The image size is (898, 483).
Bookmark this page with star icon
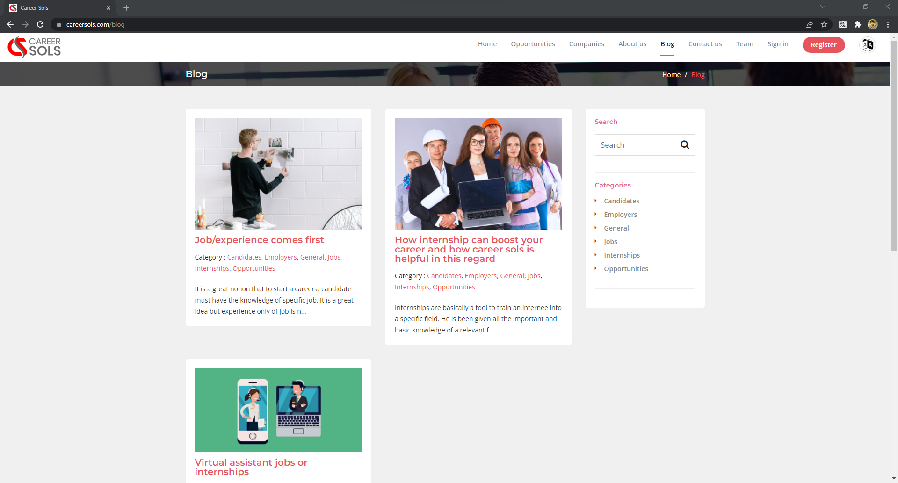824,24
